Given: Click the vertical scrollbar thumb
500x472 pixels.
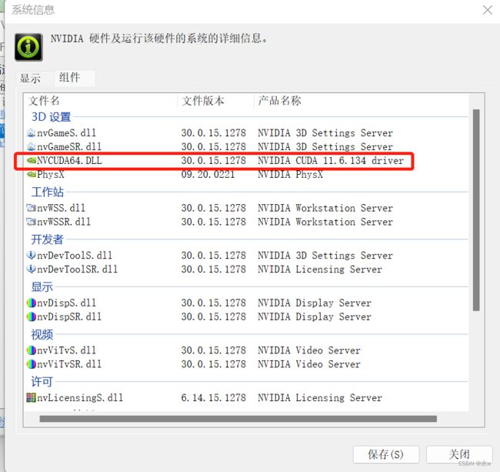Looking at the screenshot, I should click(x=476, y=210).
